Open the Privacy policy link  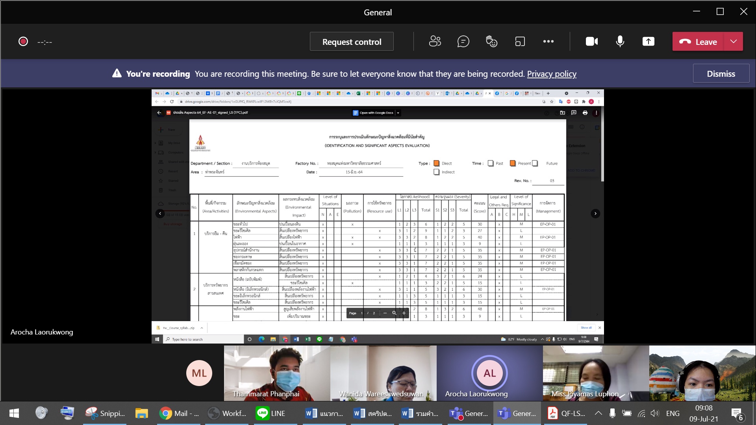pyautogui.click(x=551, y=74)
